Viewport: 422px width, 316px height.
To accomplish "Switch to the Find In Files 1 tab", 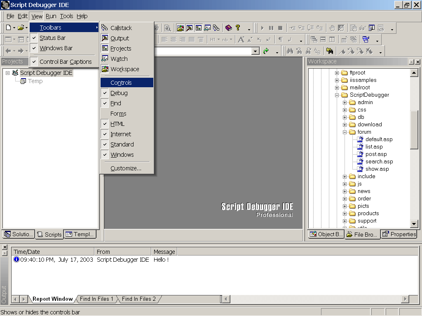I will pyautogui.click(x=96, y=299).
